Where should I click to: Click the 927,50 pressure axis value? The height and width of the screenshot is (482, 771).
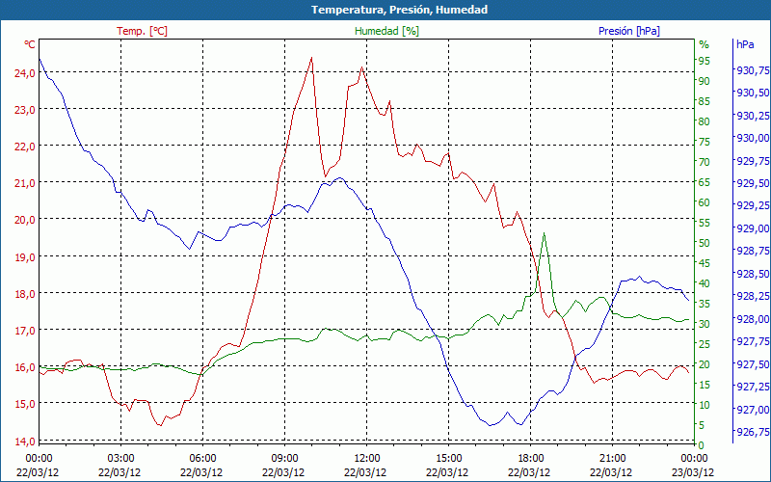[753, 364]
